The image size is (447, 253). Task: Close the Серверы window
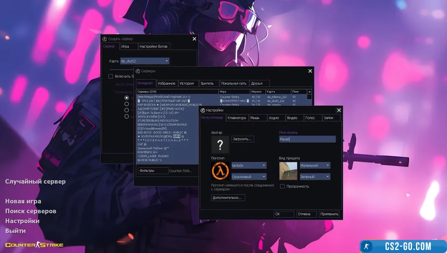click(310, 71)
